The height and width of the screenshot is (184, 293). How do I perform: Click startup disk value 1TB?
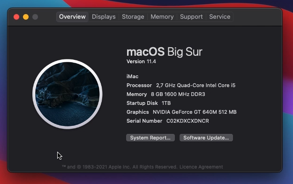coord(166,103)
